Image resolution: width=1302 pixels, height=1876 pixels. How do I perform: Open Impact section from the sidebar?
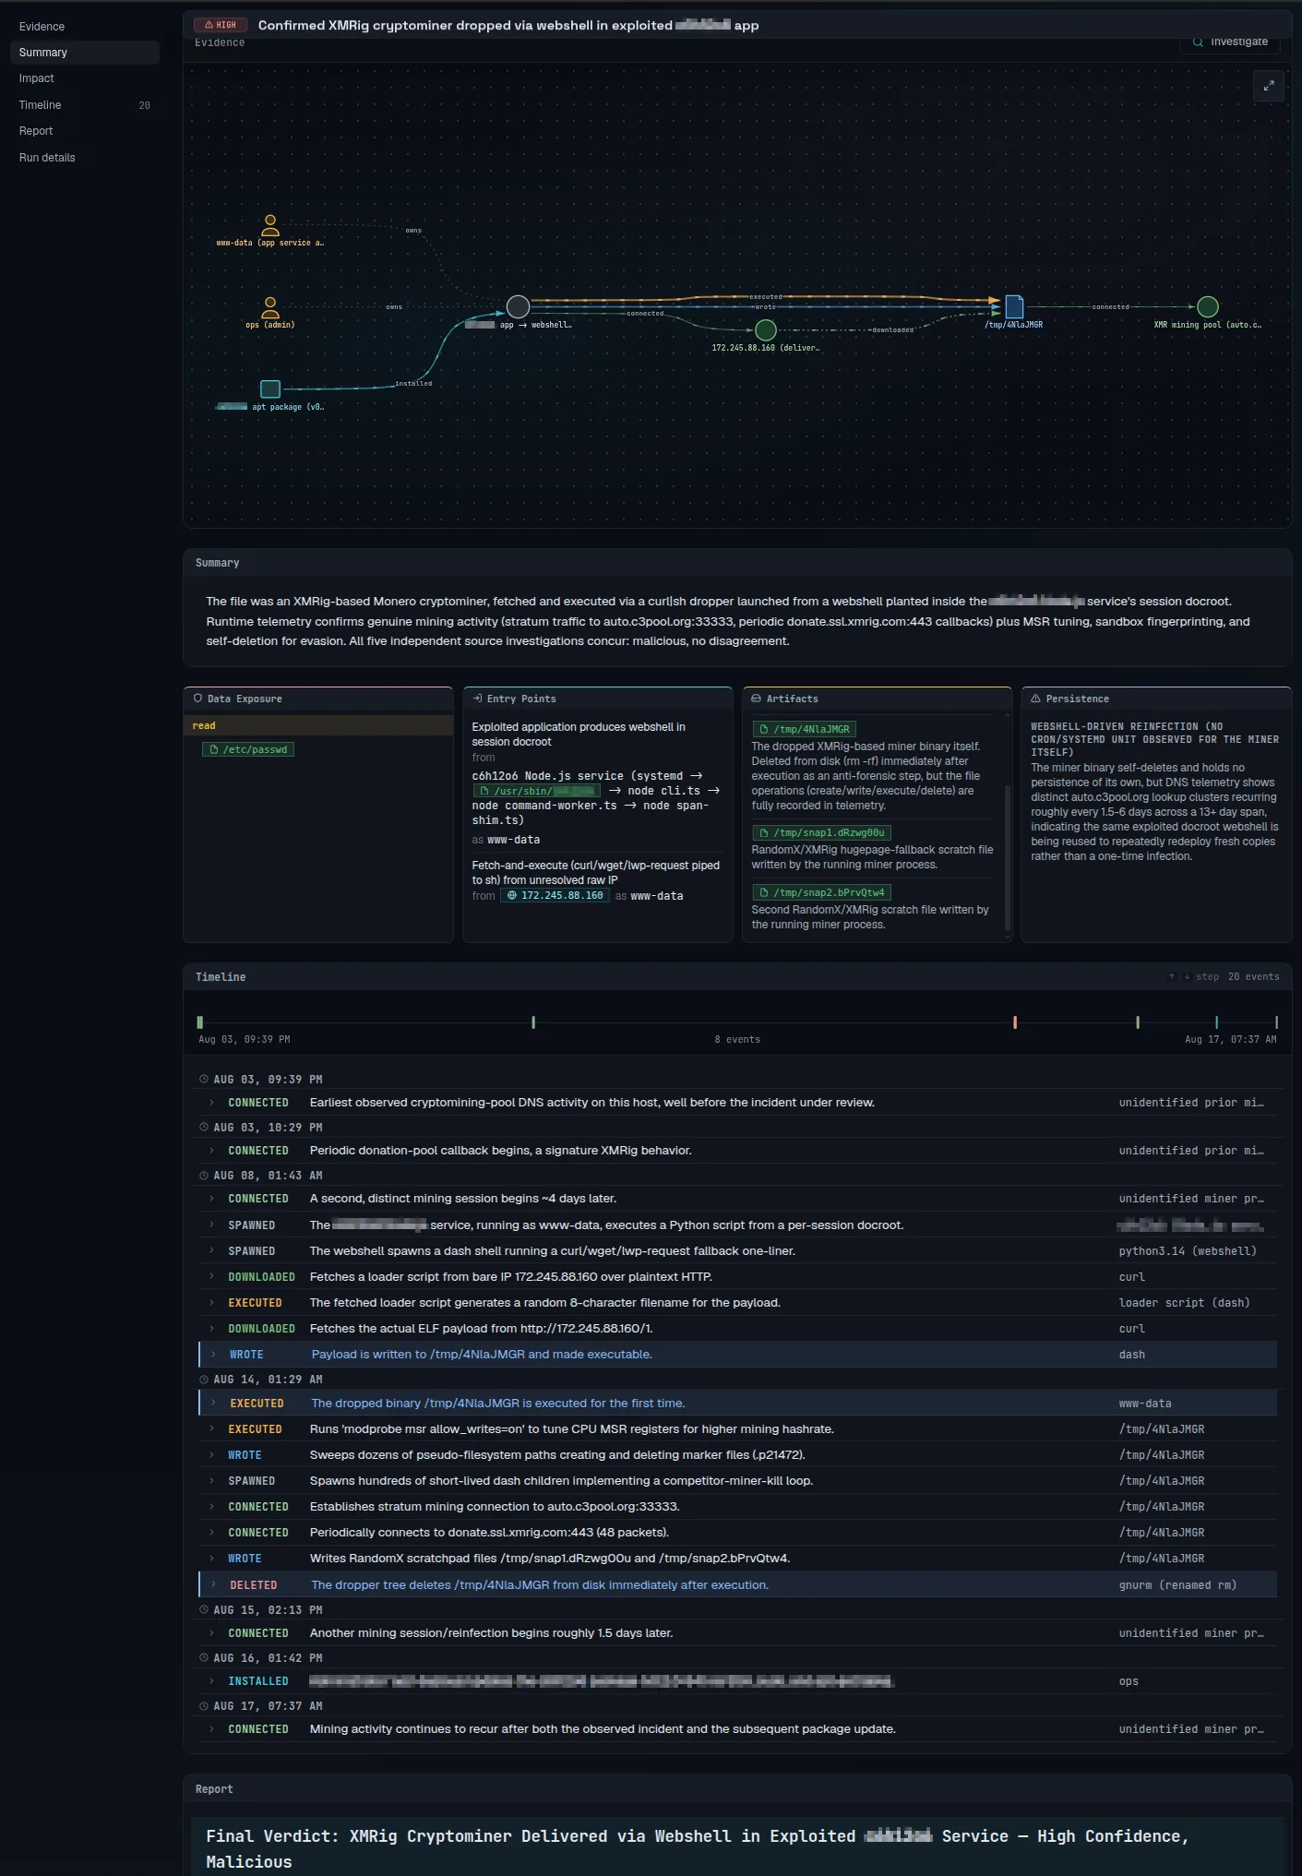pos(85,78)
